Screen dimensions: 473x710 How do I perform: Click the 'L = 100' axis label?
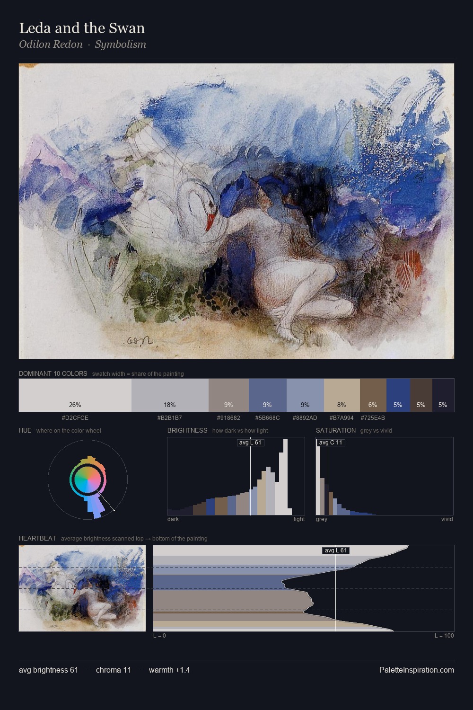pyautogui.click(x=444, y=636)
